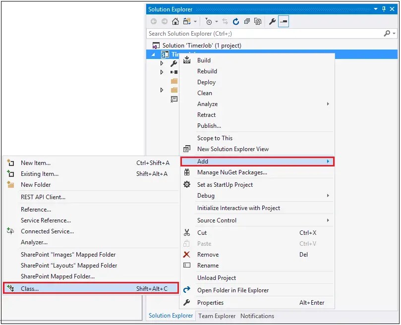
Task: Open the Pending Changes Filter dropdown
Action: (216, 21)
